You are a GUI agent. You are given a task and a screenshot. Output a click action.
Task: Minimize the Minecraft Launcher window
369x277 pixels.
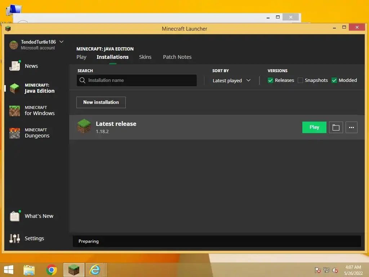334,27
